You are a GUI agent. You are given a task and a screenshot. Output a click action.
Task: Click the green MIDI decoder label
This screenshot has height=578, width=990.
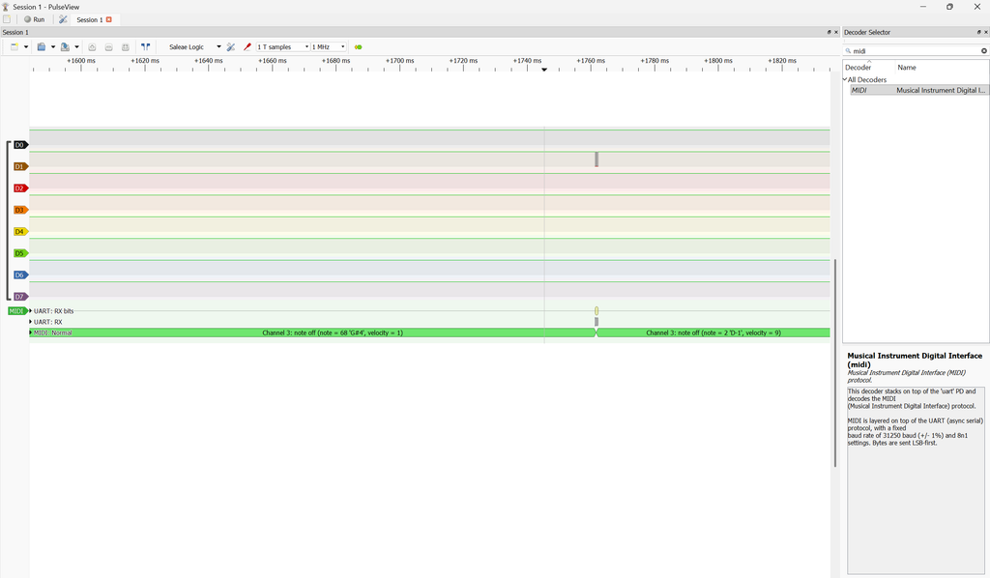pos(17,311)
